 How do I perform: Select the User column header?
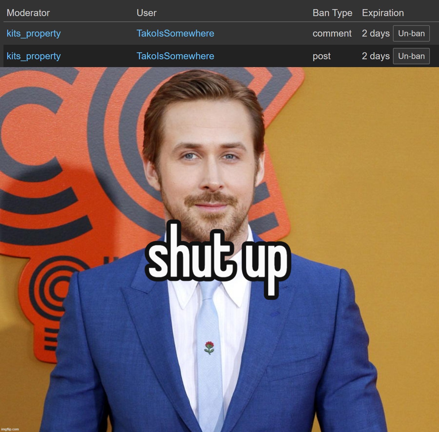click(147, 13)
